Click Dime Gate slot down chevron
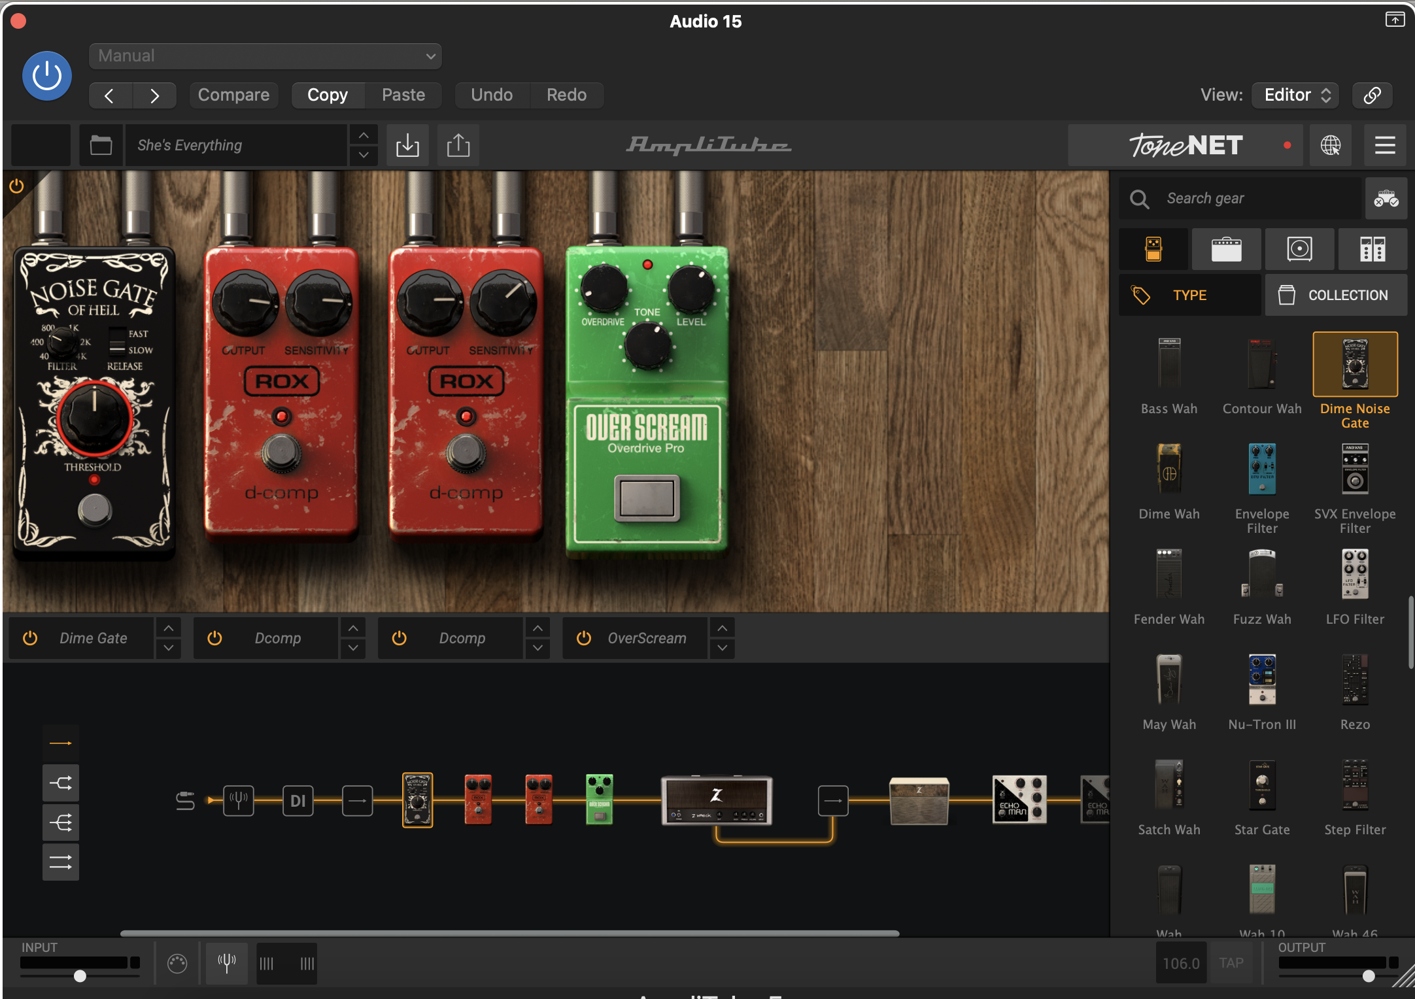The image size is (1415, 999). (x=168, y=648)
